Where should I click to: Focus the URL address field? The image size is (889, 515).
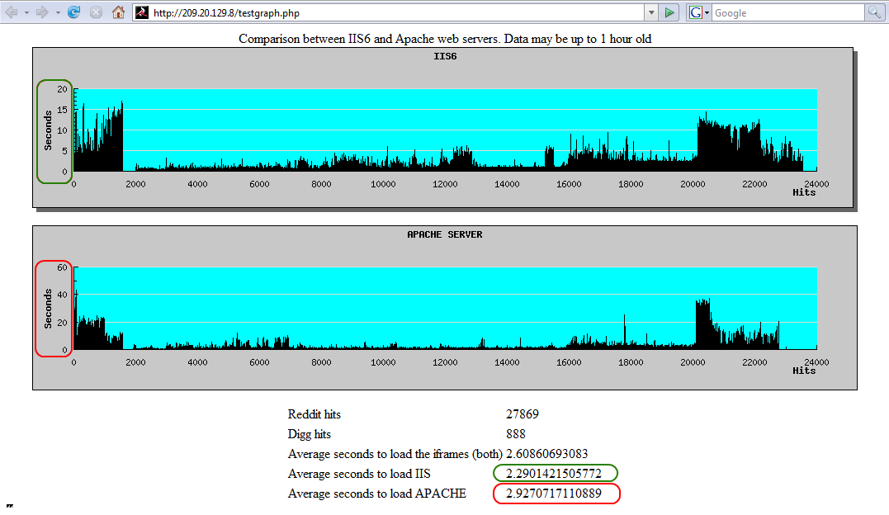388,12
